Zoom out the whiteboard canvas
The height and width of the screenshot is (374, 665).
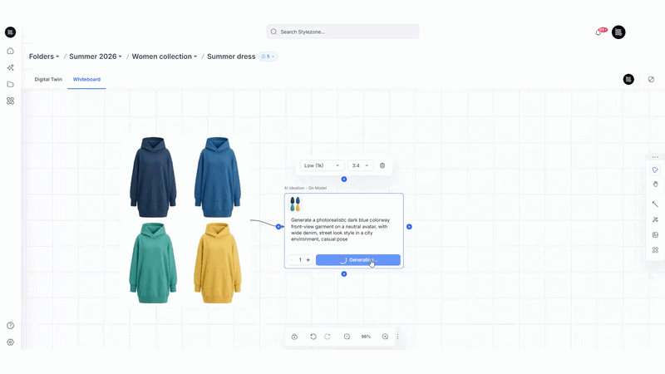pos(347,337)
